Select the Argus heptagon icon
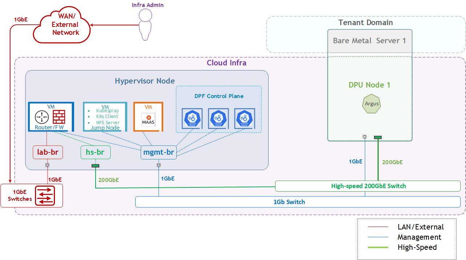Image resolution: width=466 pixels, height=260 pixels. tap(372, 103)
